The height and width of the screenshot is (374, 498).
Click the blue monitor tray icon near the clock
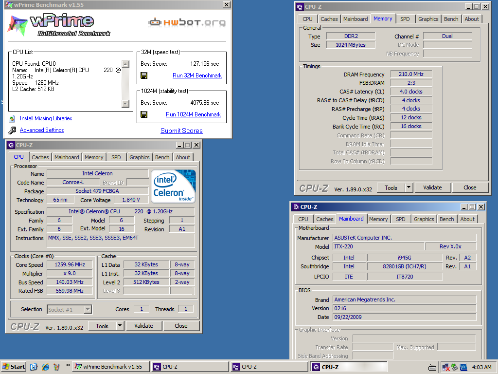pos(463,367)
